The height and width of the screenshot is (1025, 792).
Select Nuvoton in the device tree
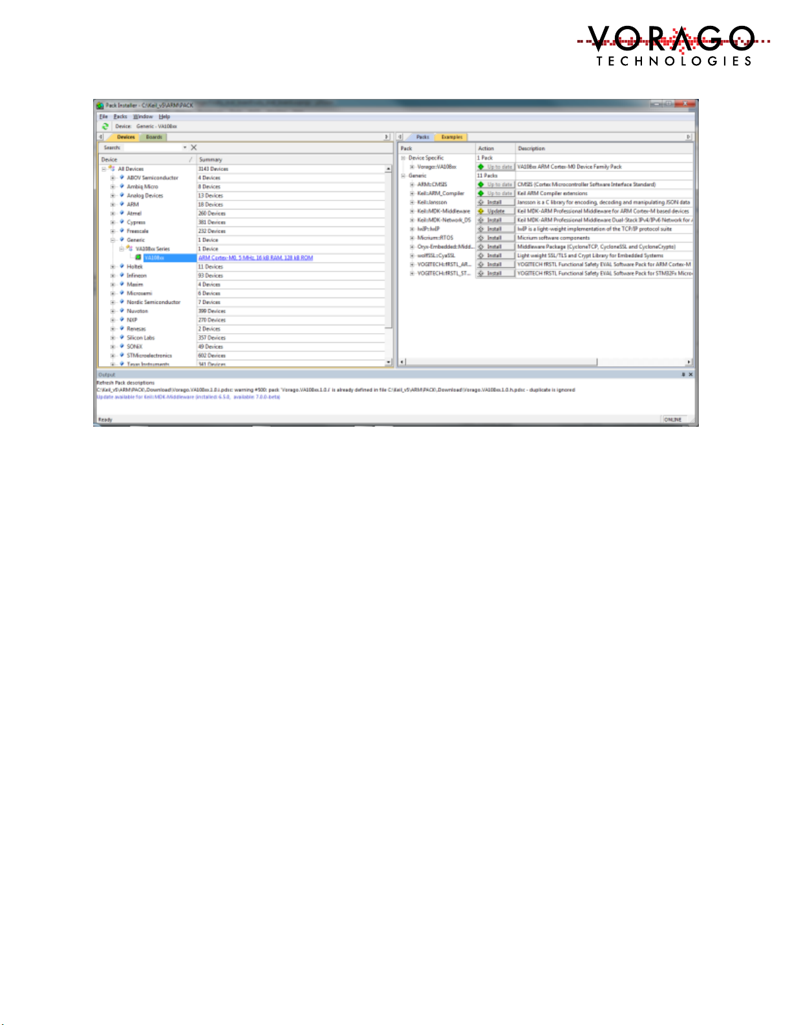click(137, 311)
